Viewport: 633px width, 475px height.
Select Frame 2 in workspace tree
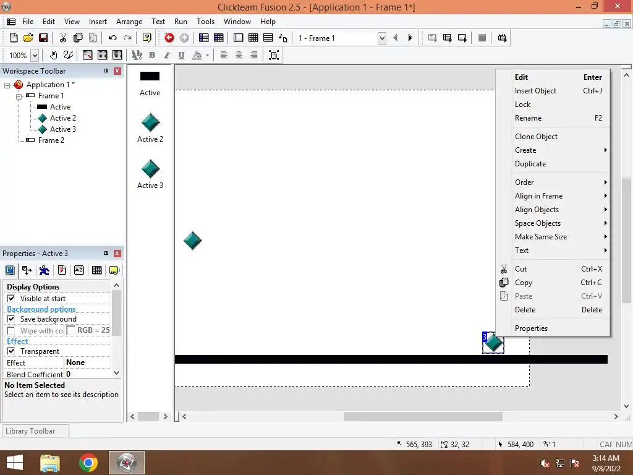click(x=51, y=140)
